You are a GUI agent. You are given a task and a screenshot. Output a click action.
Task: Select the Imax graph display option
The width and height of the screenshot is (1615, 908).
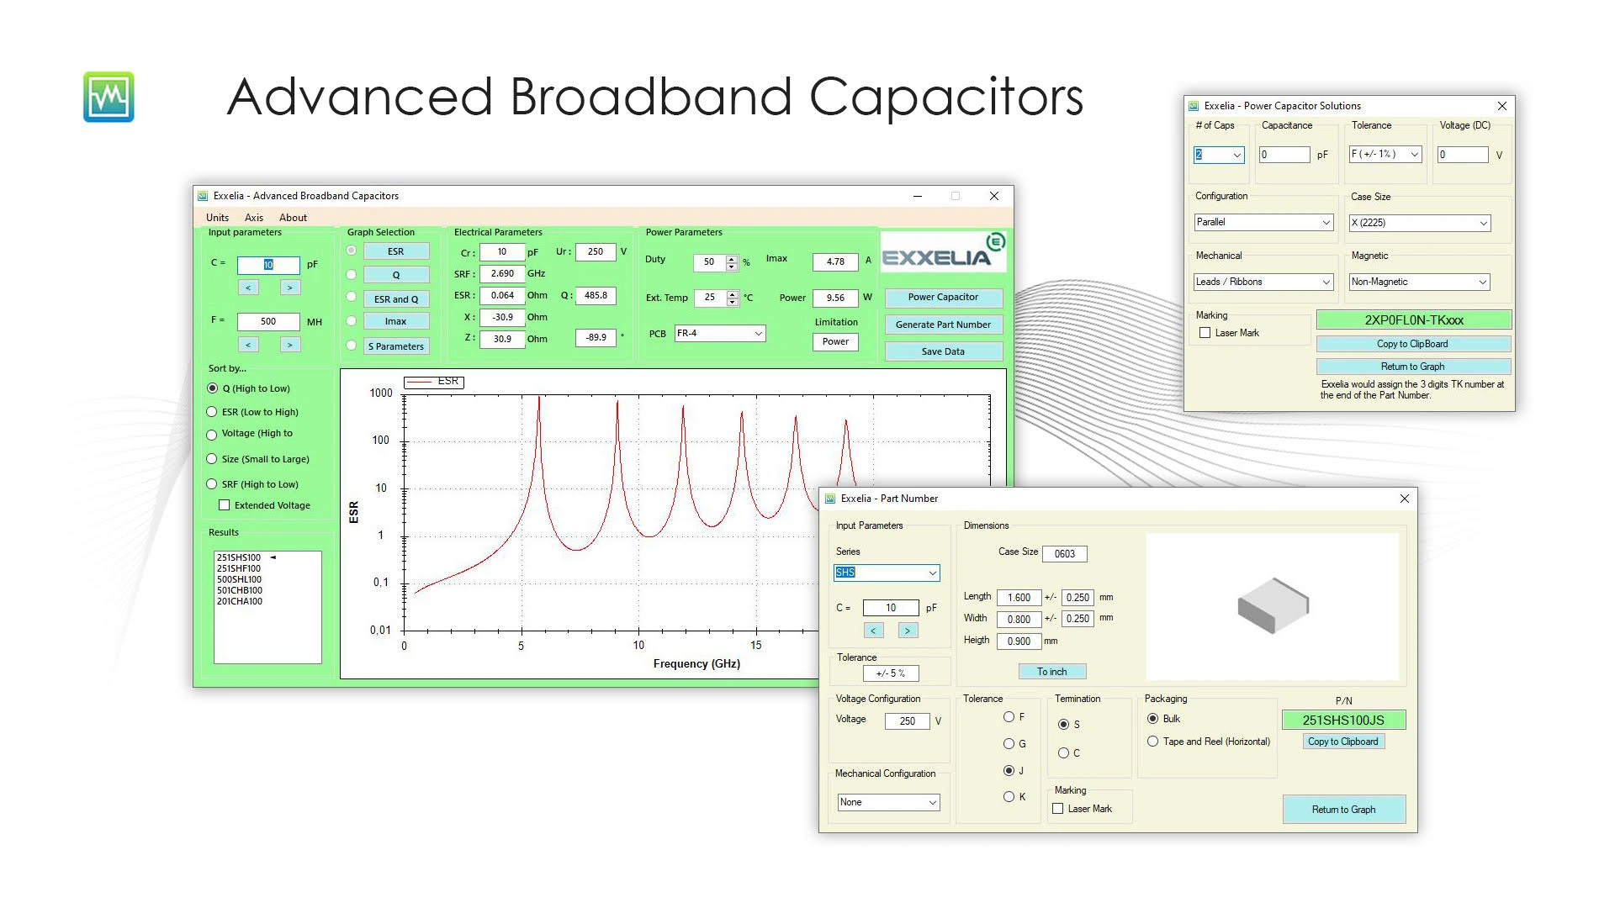[352, 320]
